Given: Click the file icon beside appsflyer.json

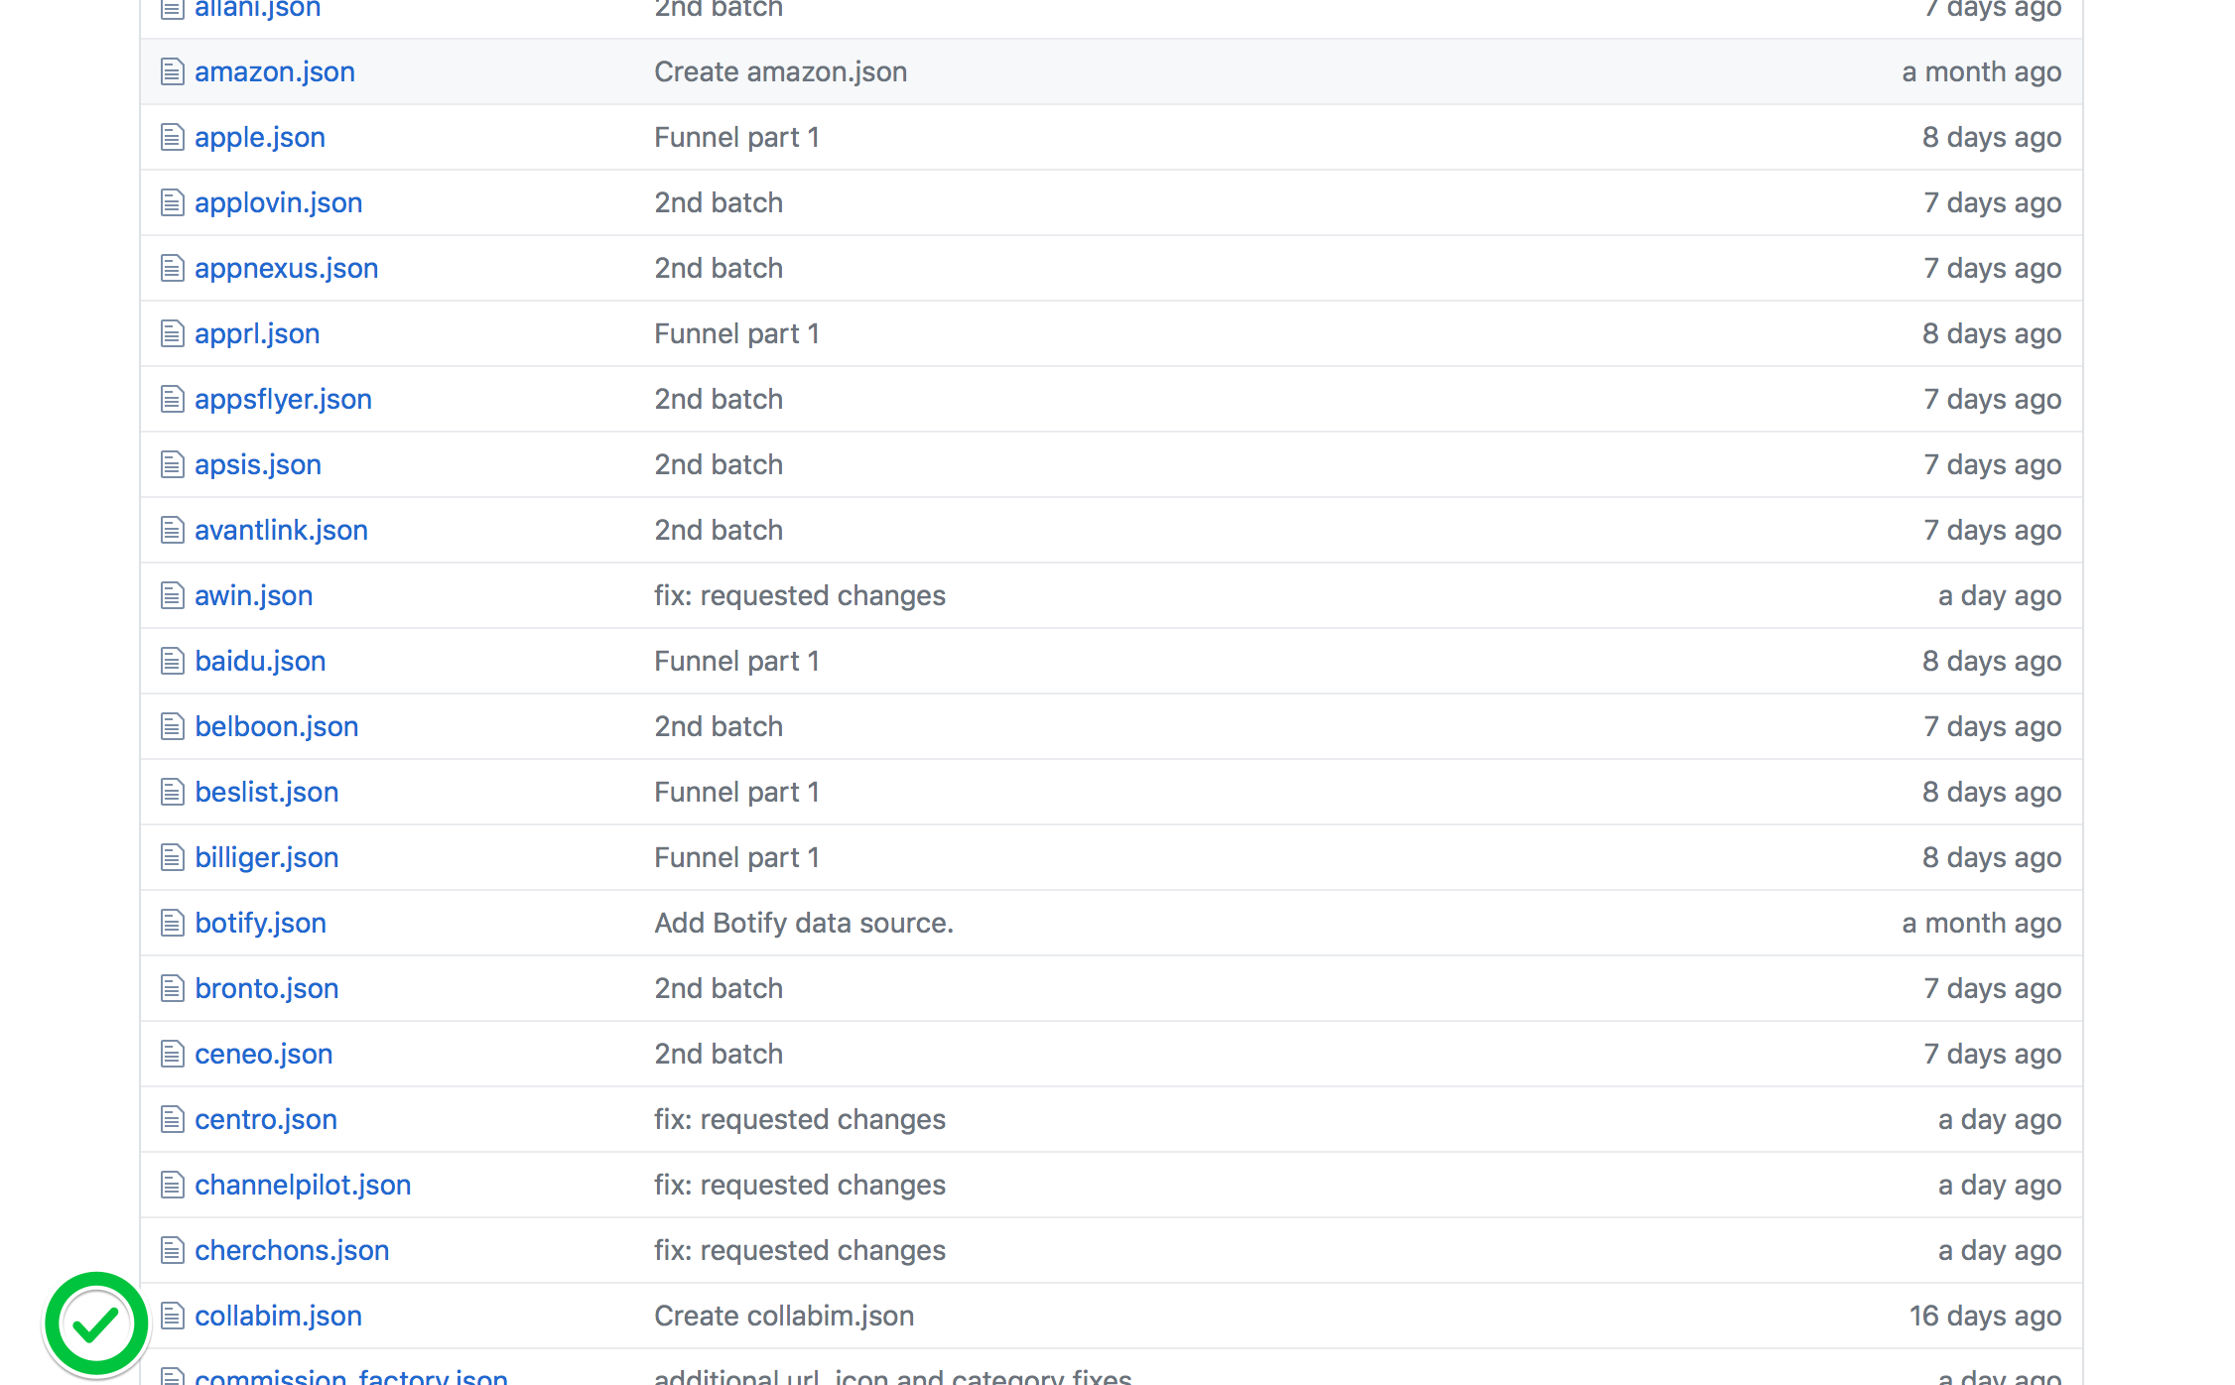Looking at the screenshot, I should [x=172, y=399].
